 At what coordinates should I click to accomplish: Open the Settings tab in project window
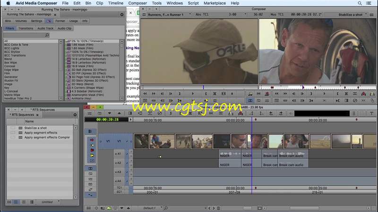tap(37, 21)
